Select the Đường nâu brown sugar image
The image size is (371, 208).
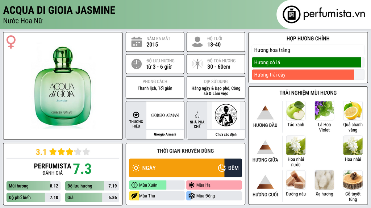(296, 180)
